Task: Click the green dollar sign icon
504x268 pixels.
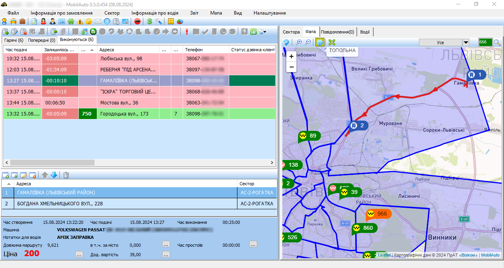Action: [x=150, y=21]
